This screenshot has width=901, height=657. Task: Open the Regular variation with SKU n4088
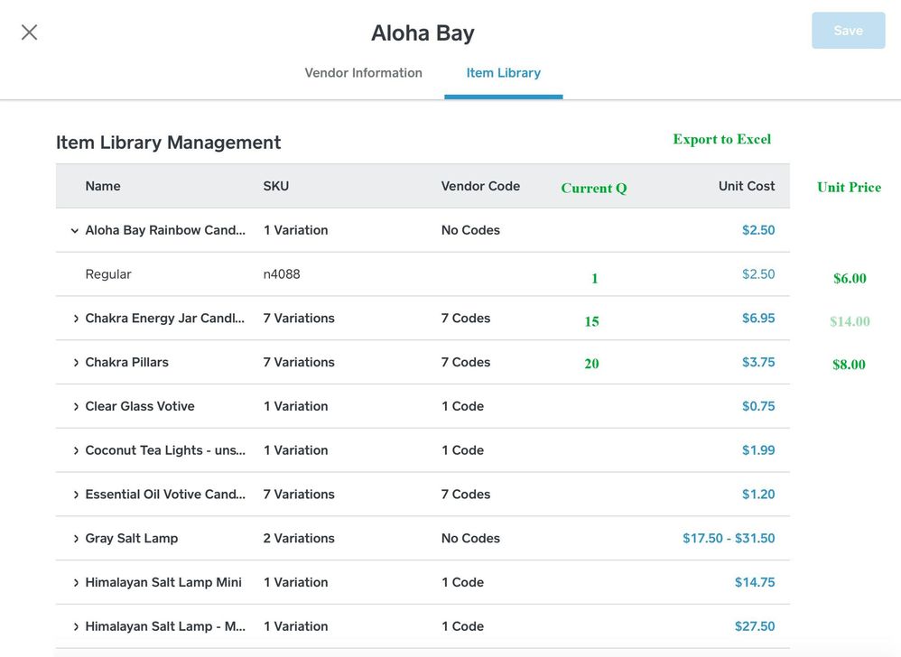click(x=108, y=274)
